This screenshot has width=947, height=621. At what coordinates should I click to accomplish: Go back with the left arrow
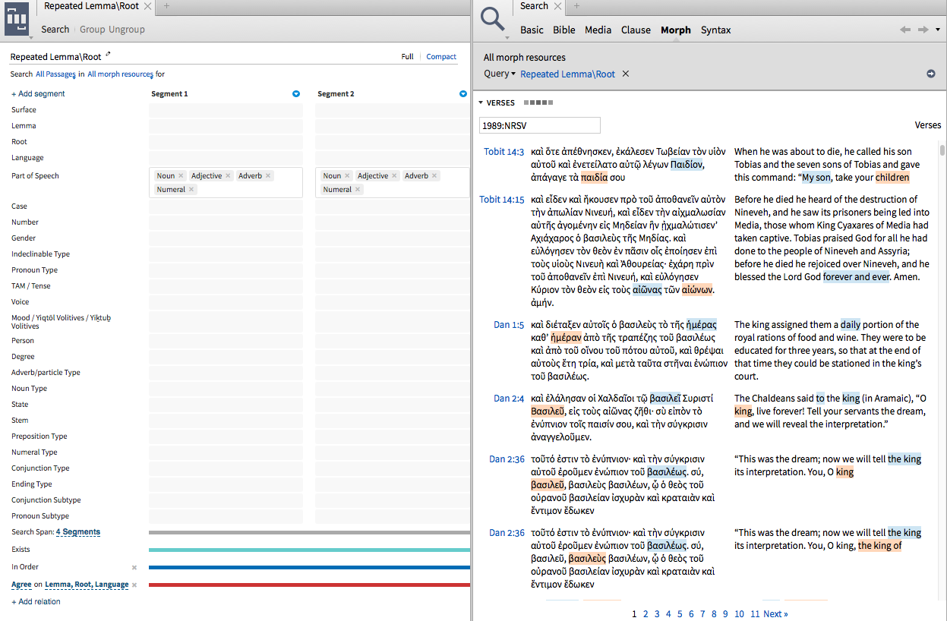(905, 30)
